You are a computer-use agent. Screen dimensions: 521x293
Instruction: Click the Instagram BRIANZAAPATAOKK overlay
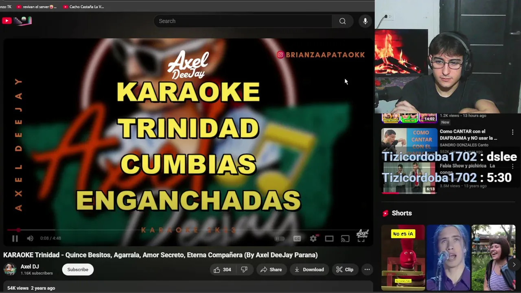tap(321, 55)
